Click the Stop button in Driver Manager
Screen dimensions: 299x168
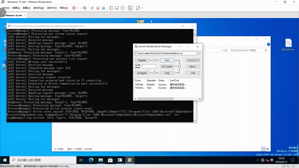click(167, 73)
